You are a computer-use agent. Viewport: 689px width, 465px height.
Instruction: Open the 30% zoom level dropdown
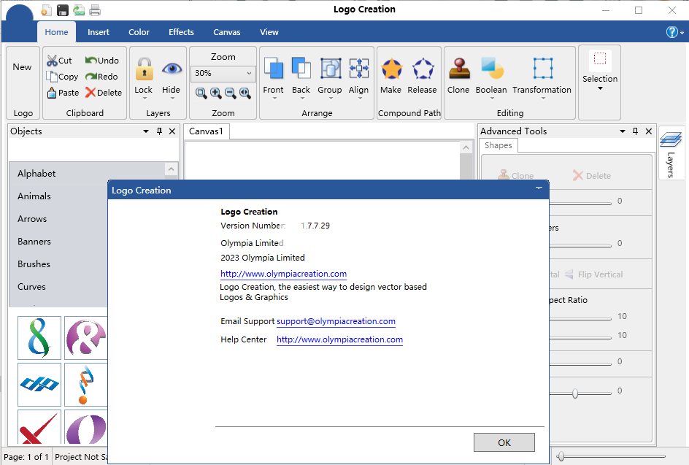(x=249, y=73)
